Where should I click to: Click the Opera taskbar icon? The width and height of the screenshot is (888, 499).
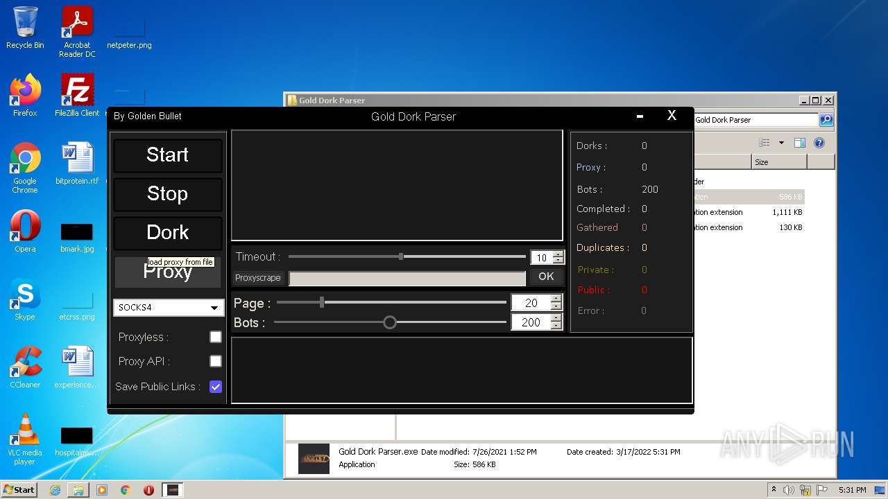148,490
